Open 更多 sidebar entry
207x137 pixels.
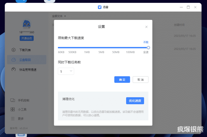pos(21,119)
